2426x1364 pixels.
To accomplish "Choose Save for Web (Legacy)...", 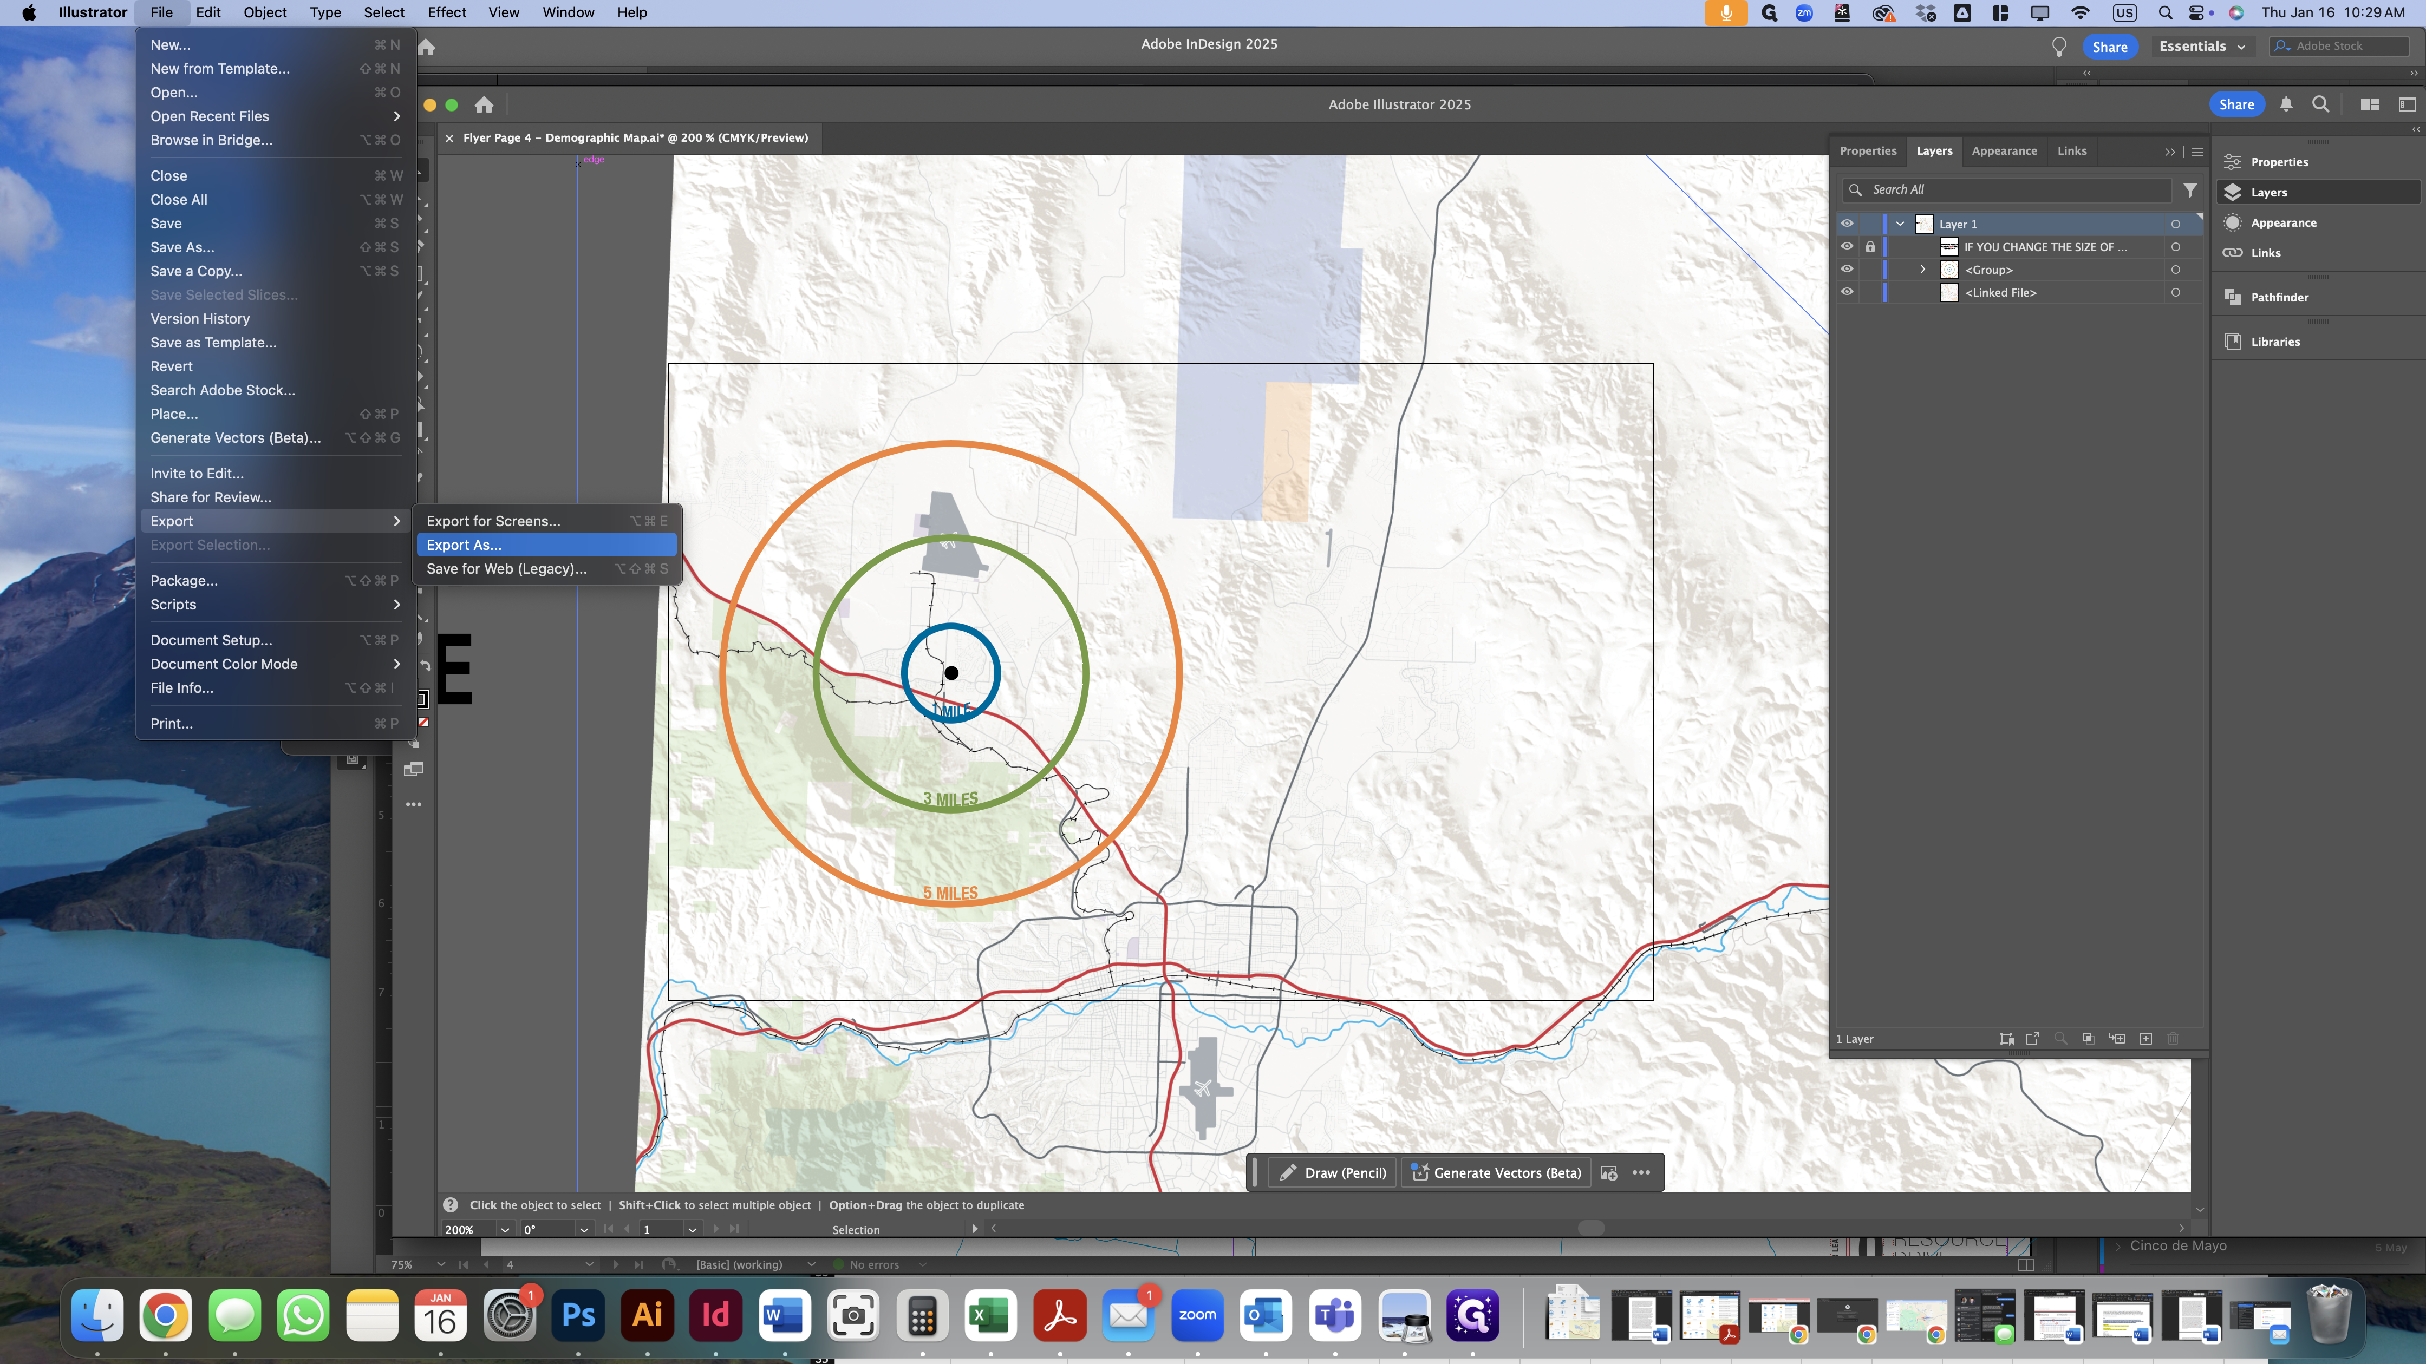I will tap(546, 568).
